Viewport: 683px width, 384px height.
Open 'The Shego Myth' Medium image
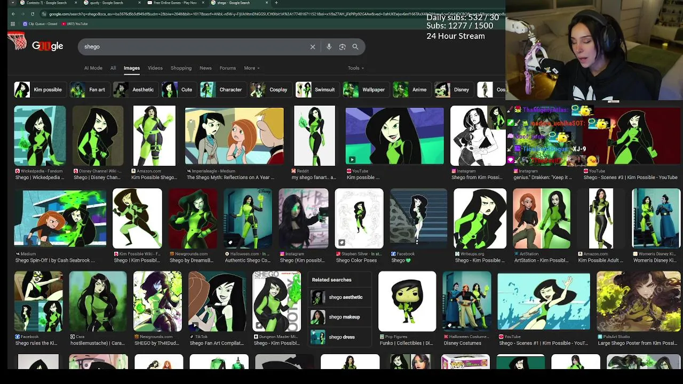point(234,136)
